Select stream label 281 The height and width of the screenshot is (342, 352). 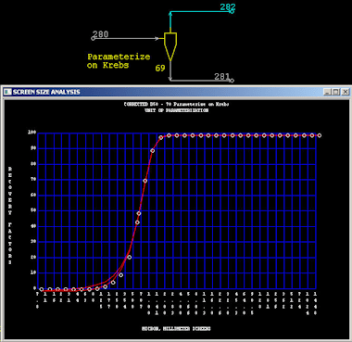222,76
